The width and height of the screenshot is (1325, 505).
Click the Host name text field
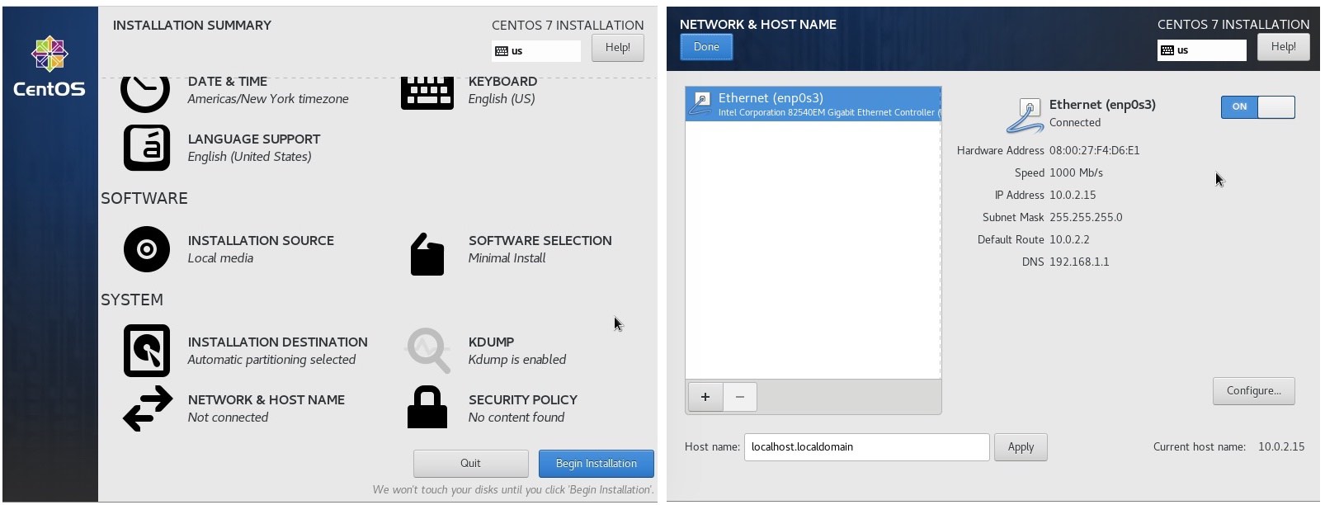click(x=866, y=447)
